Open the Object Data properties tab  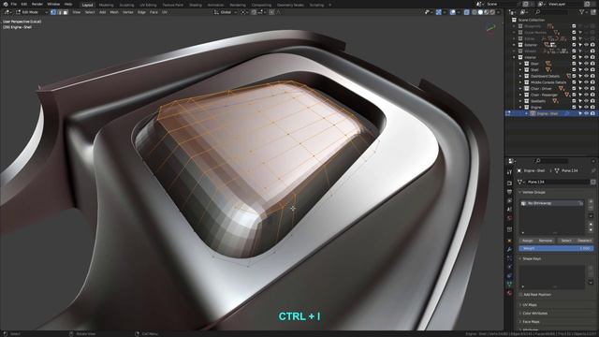point(509,284)
